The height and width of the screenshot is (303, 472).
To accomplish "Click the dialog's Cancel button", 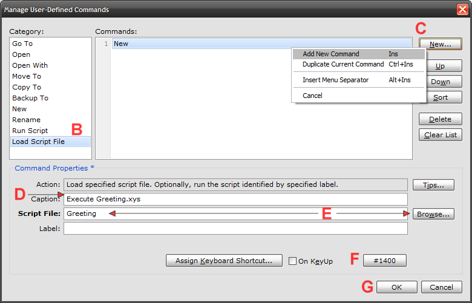I will pyautogui.click(x=441, y=287).
